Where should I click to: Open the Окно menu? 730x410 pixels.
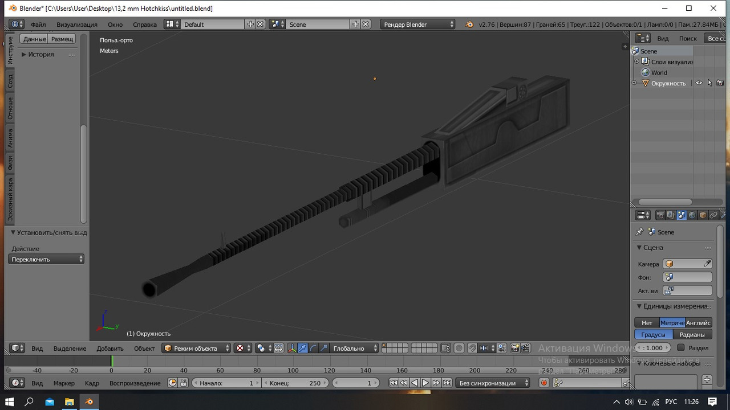[x=115, y=24]
